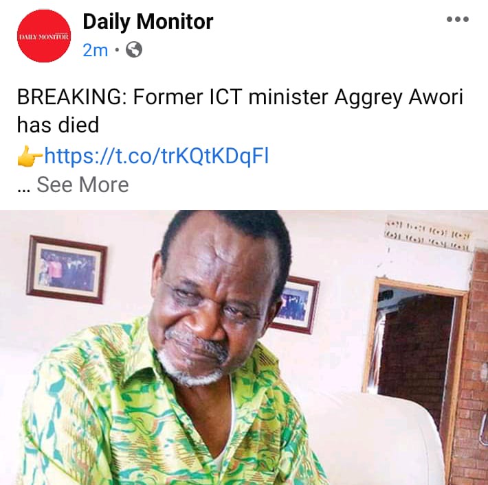Visit the Daily Monitor page name
Viewport: 488px width, 485px height.
(x=148, y=22)
